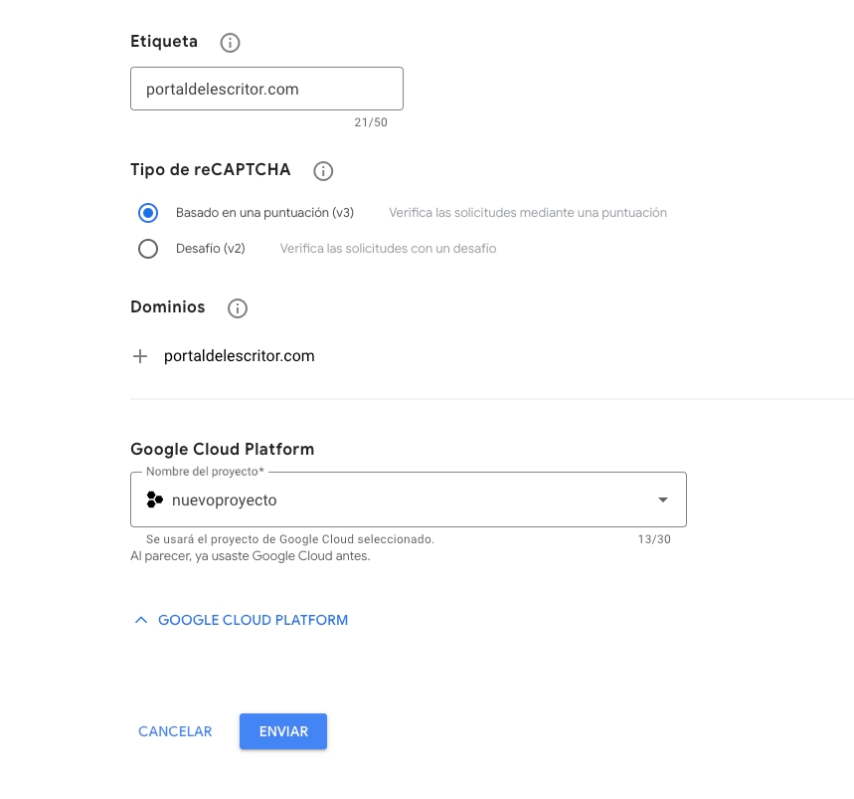Click into the Etiqueta text field
This screenshot has width=854, height=799.
(x=266, y=89)
